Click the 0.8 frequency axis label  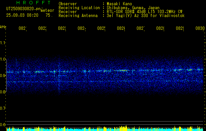(x=3, y=92)
